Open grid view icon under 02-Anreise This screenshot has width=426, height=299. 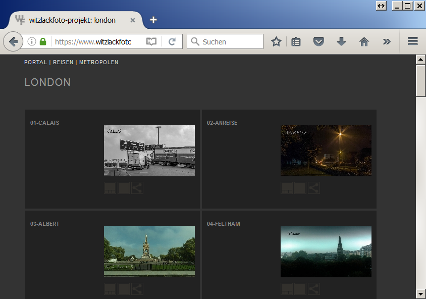pos(287,188)
